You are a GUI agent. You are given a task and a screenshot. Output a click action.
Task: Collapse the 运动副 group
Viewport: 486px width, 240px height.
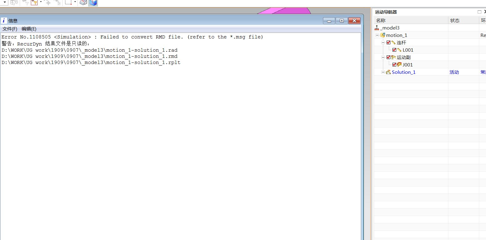click(383, 58)
